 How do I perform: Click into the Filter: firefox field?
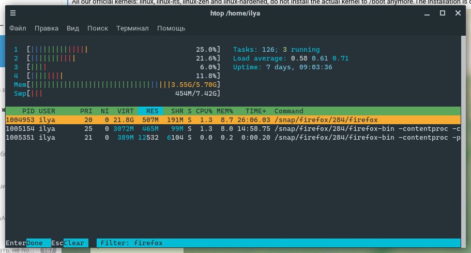tap(279, 243)
